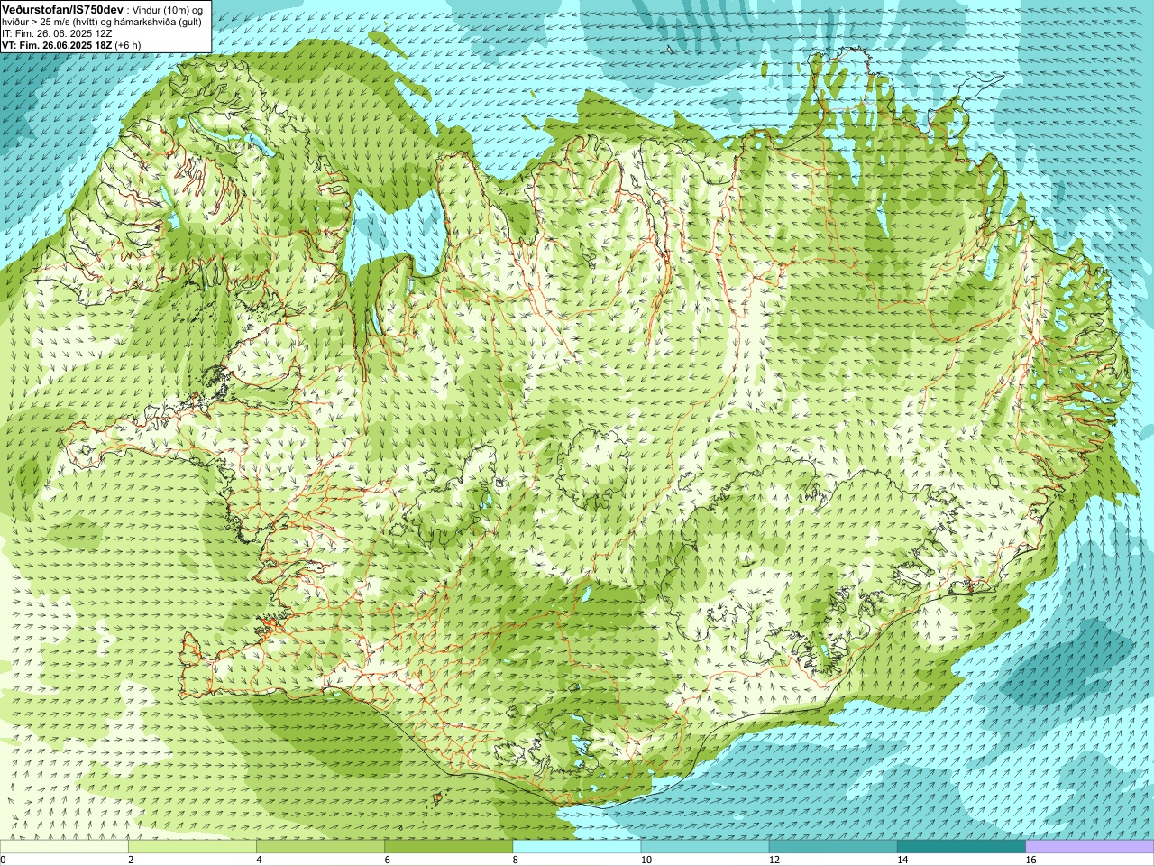Click the pale yellow 0–2 m/s legend swatch
The image size is (1154, 866).
[x=64, y=847]
